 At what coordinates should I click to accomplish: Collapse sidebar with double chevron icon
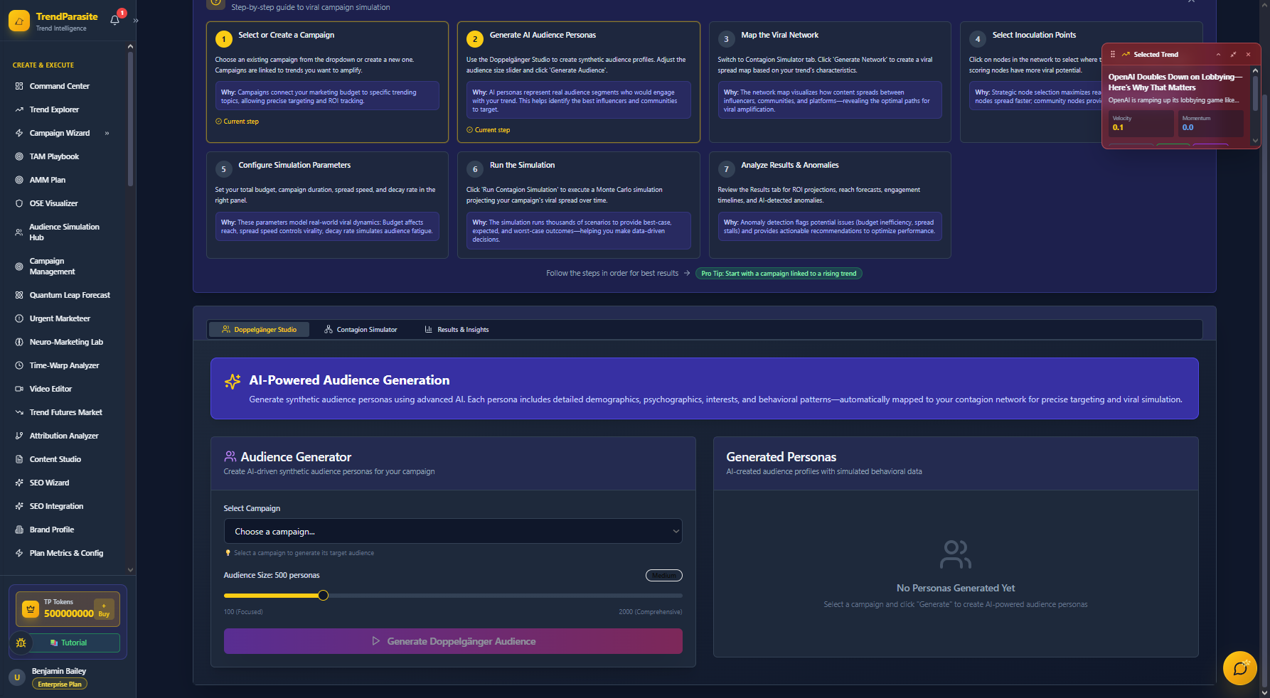point(135,21)
